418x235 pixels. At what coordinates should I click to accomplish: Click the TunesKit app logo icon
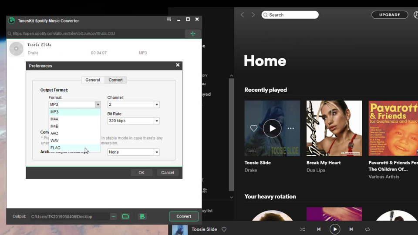tap(11, 20)
